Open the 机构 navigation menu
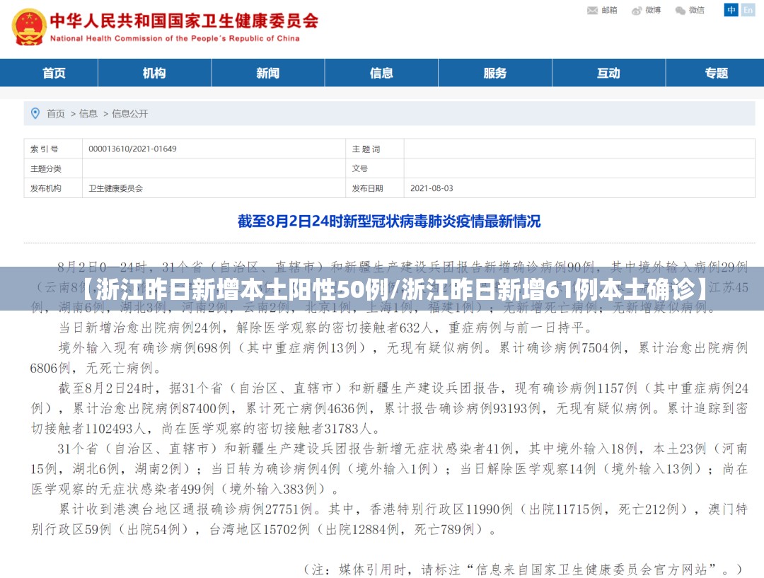 point(154,73)
